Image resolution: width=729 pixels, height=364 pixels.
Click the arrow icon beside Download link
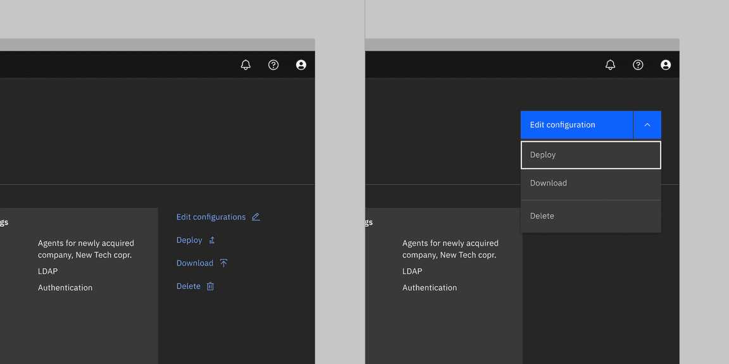pyautogui.click(x=224, y=262)
